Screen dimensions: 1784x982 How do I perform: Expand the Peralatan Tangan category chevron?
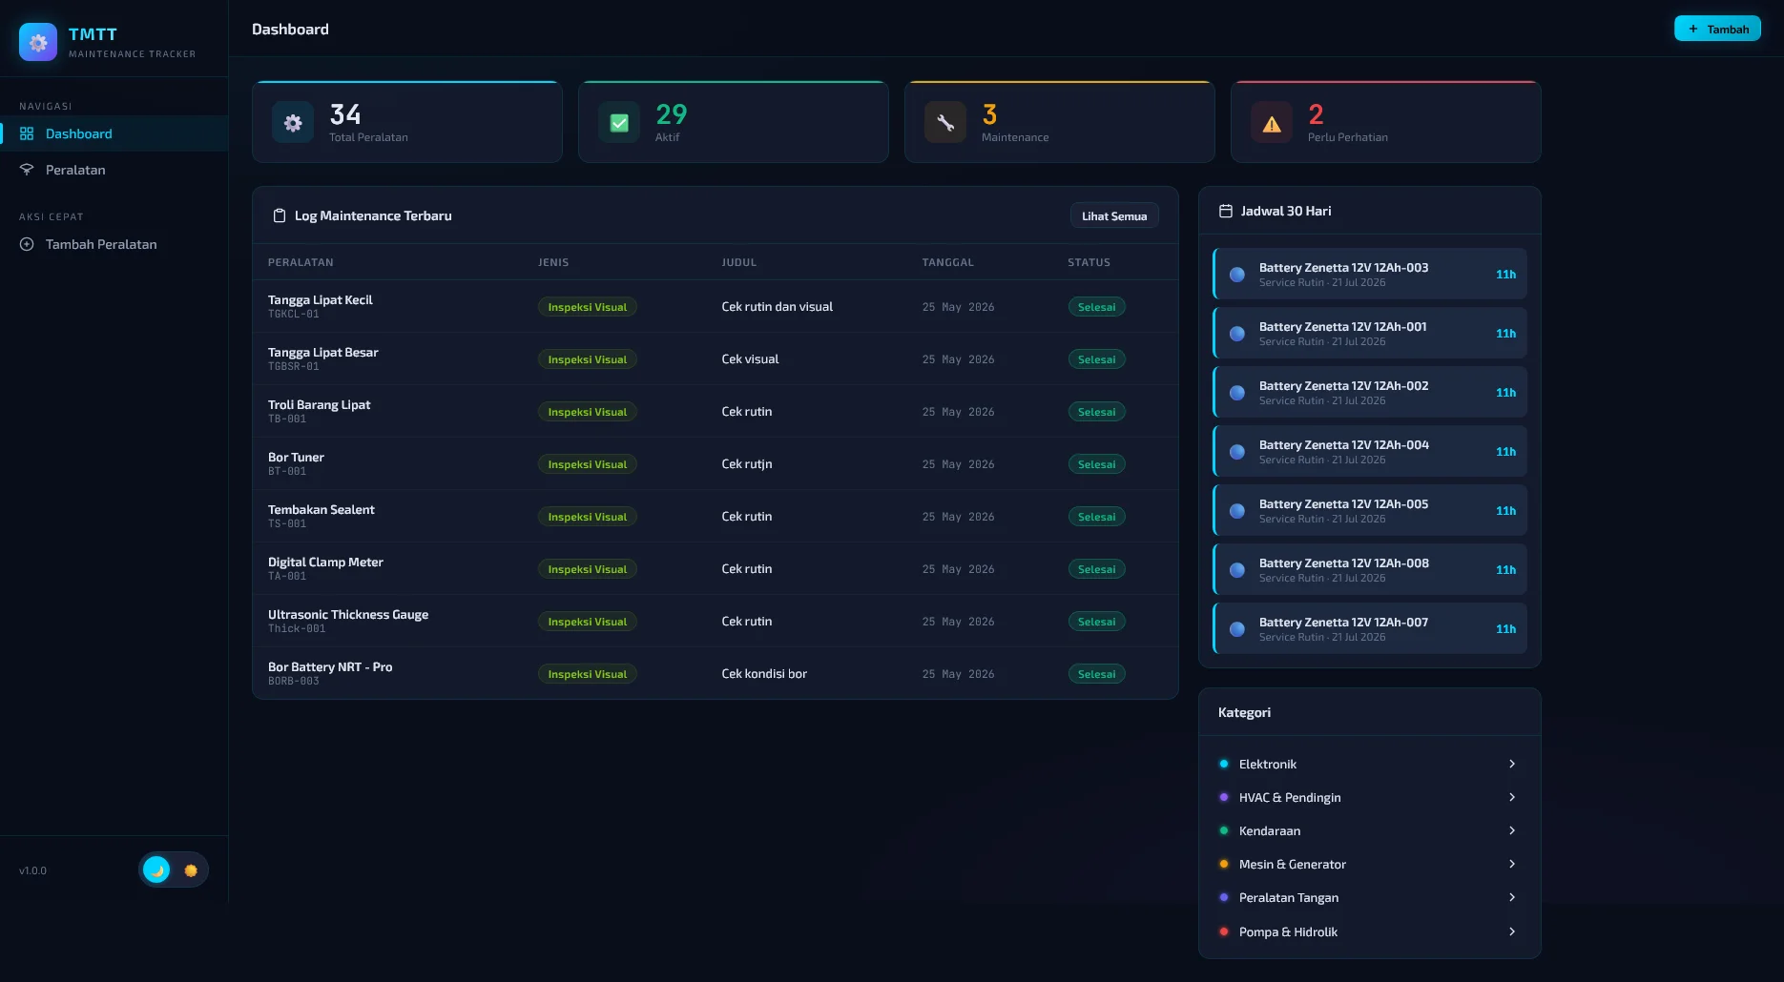[x=1512, y=897]
